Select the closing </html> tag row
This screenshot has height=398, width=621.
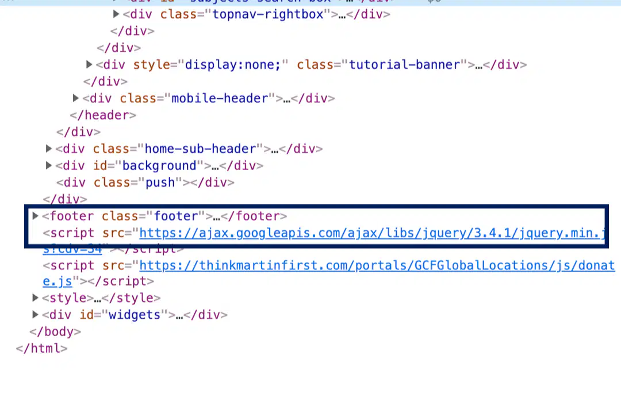click(x=41, y=348)
